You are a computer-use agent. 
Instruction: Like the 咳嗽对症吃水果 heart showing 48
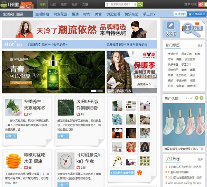tap(26, 167)
